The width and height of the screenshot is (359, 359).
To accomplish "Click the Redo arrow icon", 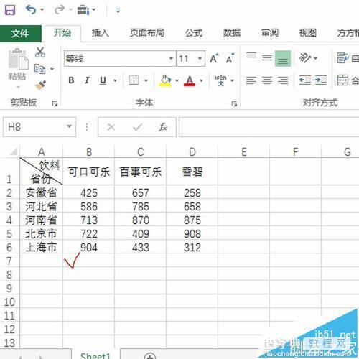I will (x=60, y=10).
